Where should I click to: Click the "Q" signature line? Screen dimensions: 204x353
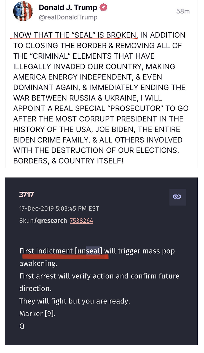coord(22,326)
